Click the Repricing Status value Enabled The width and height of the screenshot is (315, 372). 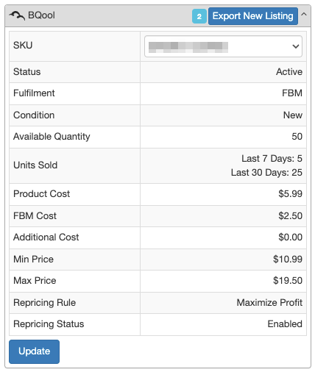click(x=285, y=324)
